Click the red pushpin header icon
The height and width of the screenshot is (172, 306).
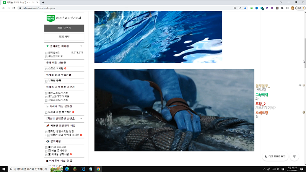[47, 126]
